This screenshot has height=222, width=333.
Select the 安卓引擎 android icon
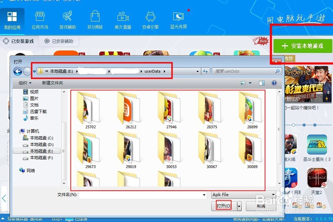(150, 21)
